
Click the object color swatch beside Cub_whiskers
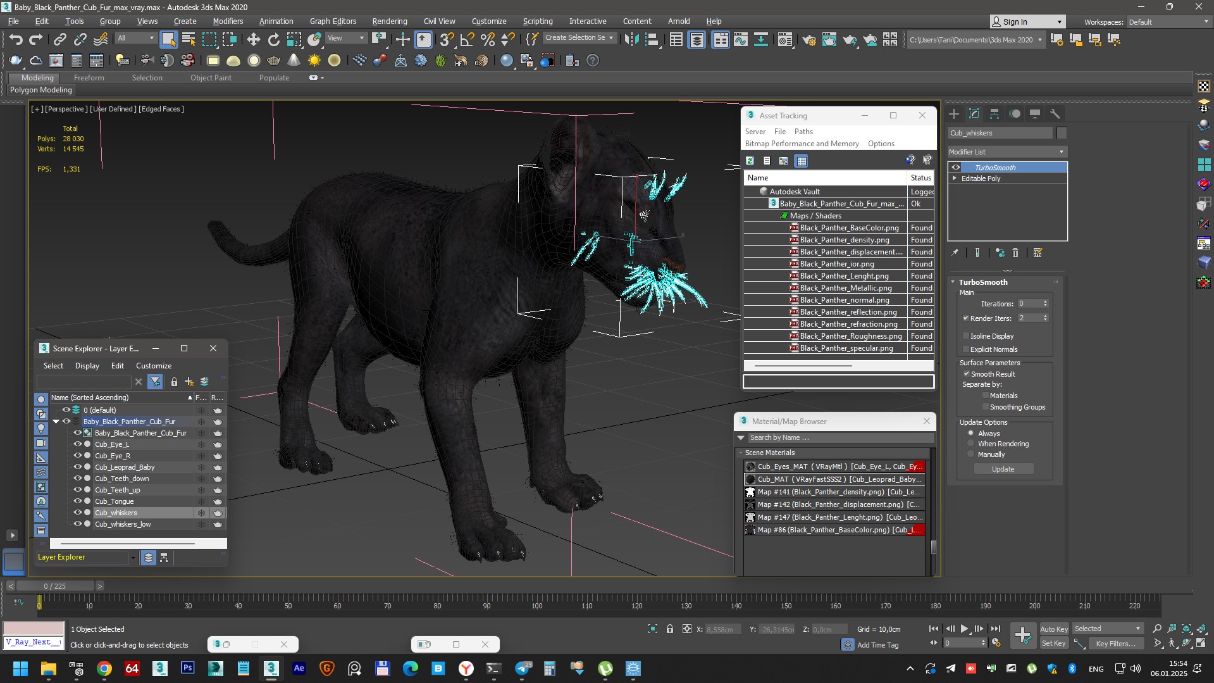(x=1062, y=133)
